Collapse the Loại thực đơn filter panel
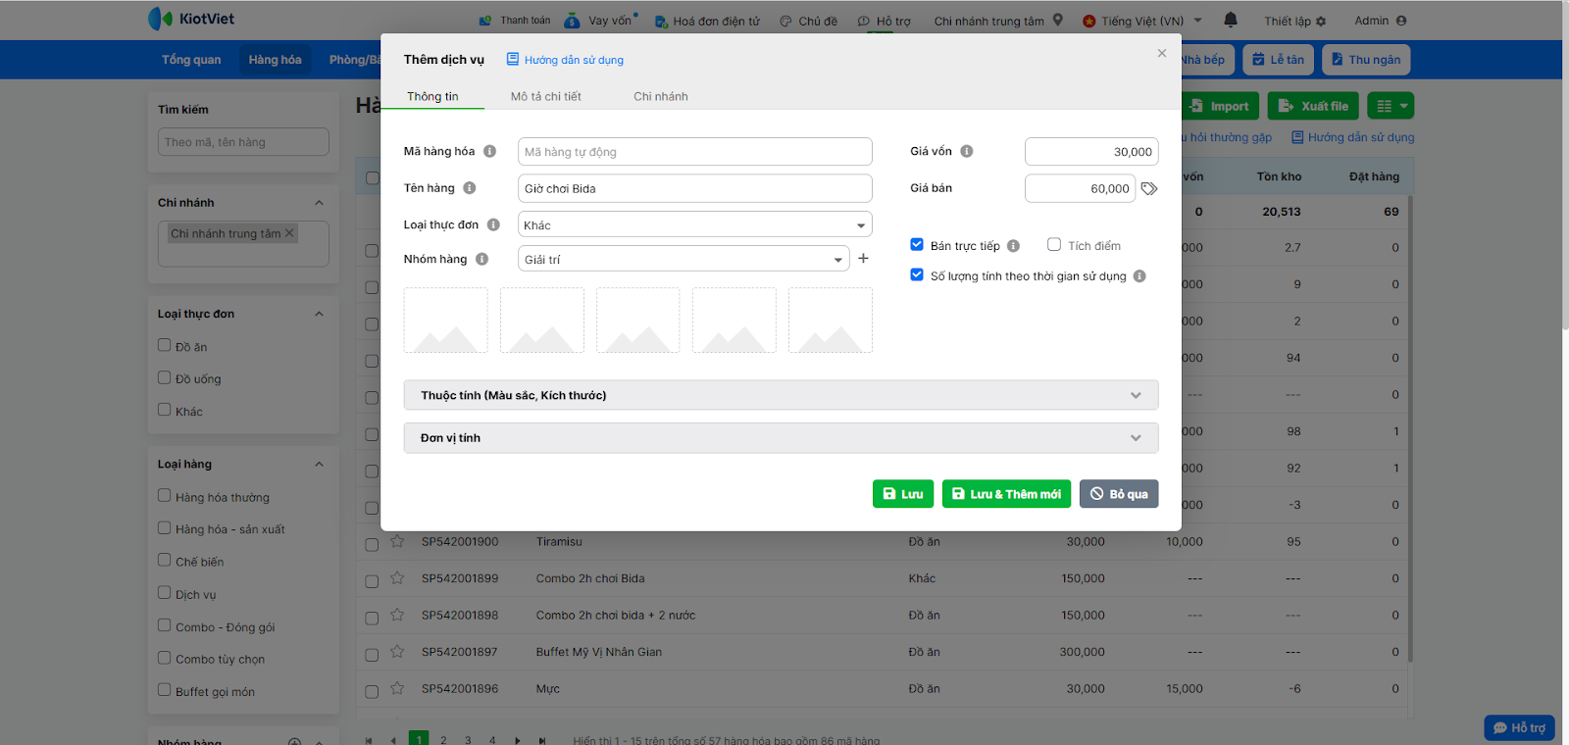This screenshot has height=745, width=1569. pyautogui.click(x=319, y=314)
